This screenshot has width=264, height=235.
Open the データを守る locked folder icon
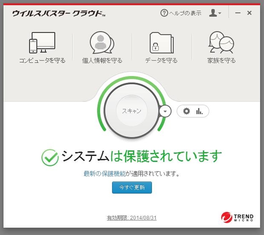(x=161, y=43)
